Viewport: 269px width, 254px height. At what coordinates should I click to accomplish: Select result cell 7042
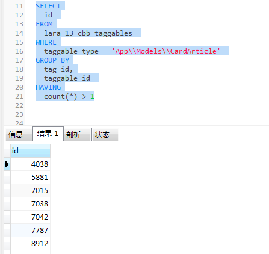click(x=30, y=217)
